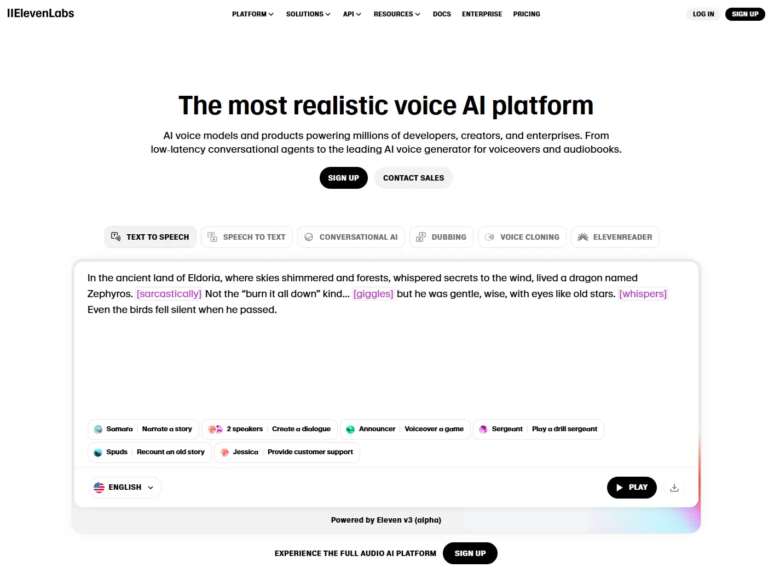Expand the Platform menu
This screenshot has width=774, height=579.
click(252, 14)
